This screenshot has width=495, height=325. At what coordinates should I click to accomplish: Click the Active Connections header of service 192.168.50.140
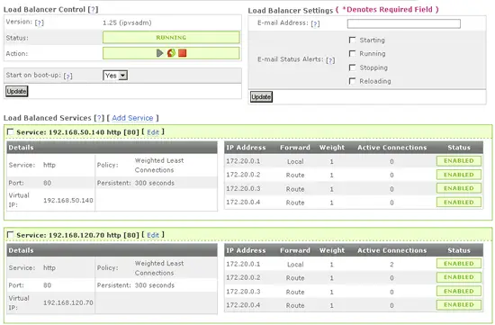pos(392,148)
